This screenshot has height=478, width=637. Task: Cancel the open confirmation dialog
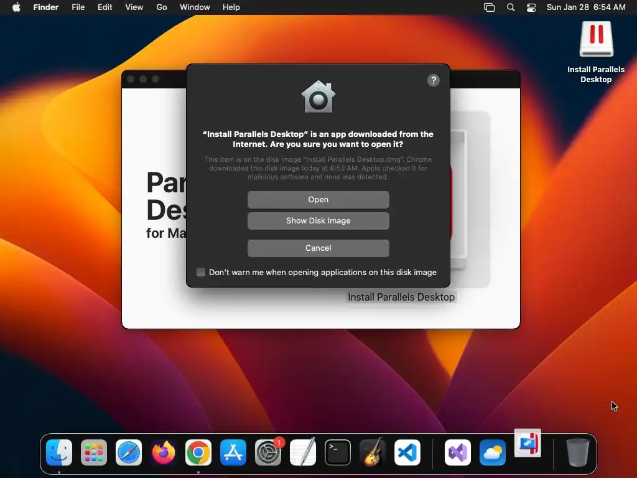[x=318, y=248]
